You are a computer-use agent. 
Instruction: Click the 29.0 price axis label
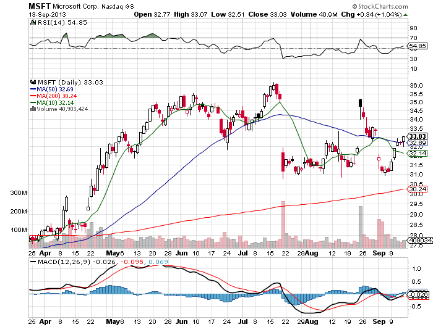pyautogui.click(x=416, y=215)
